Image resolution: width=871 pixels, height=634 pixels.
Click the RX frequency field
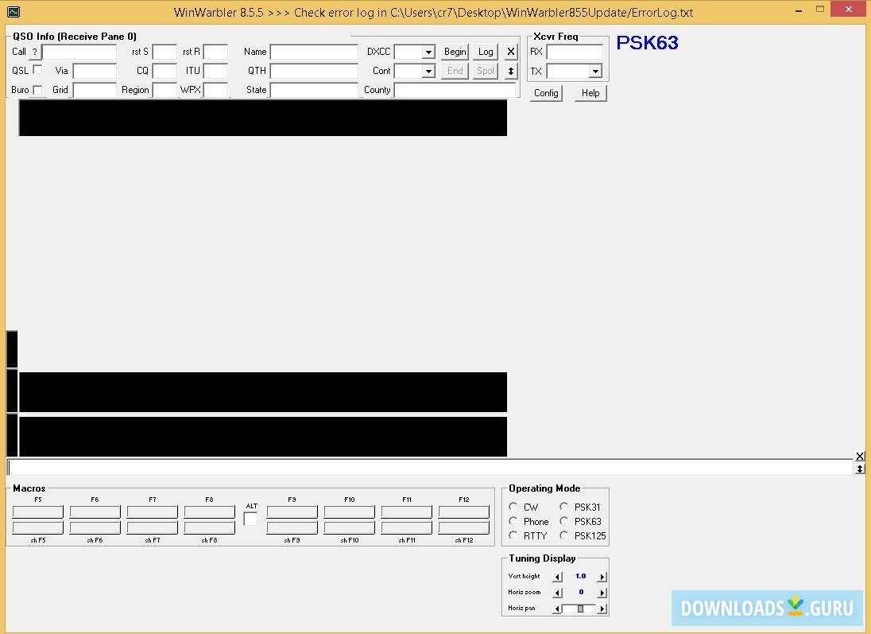pos(575,53)
